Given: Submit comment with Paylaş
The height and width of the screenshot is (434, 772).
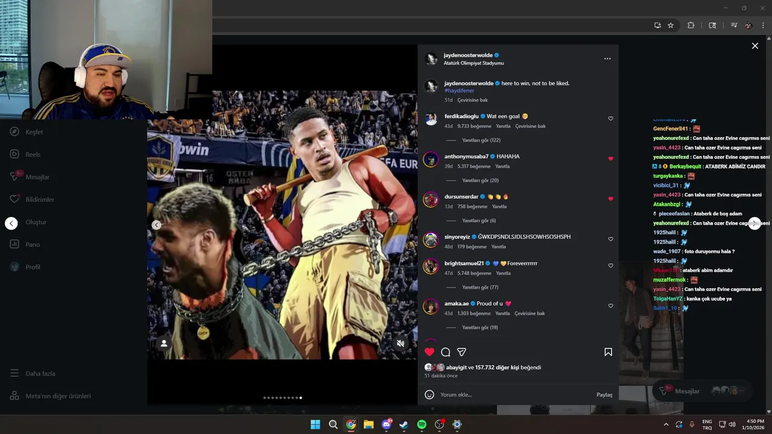Looking at the screenshot, I should [604, 395].
